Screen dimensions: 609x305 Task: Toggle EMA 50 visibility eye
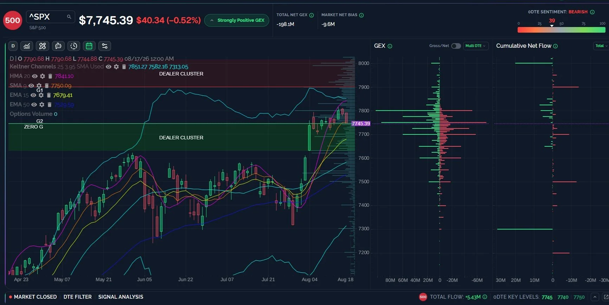(x=34, y=105)
